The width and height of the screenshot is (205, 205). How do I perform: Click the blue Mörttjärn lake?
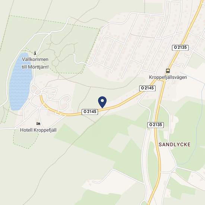20,82
